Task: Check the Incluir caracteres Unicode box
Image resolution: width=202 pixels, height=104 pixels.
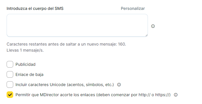Action: pyautogui.click(x=10, y=85)
